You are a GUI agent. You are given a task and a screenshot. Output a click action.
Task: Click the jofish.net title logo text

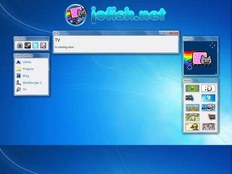click(128, 15)
